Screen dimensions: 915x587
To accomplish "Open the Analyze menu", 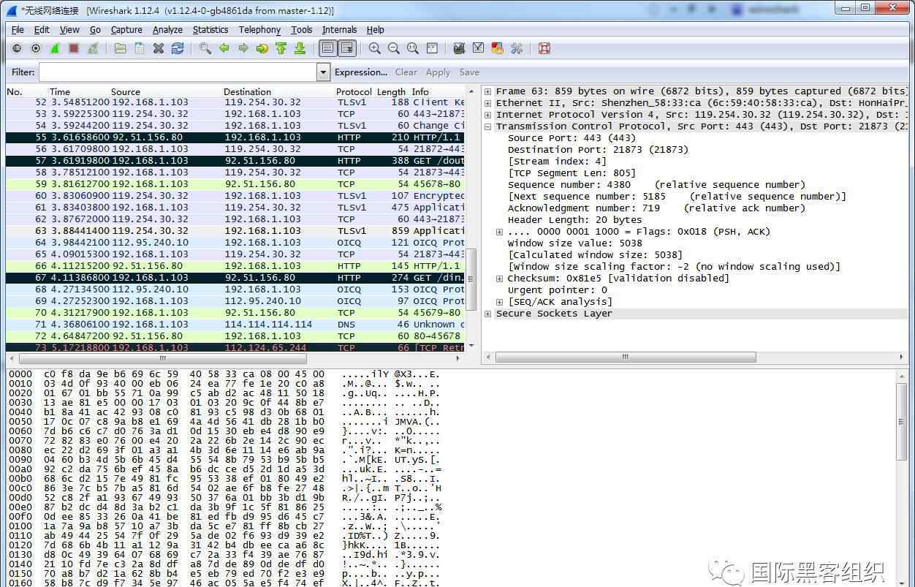I will tap(167, 30).
